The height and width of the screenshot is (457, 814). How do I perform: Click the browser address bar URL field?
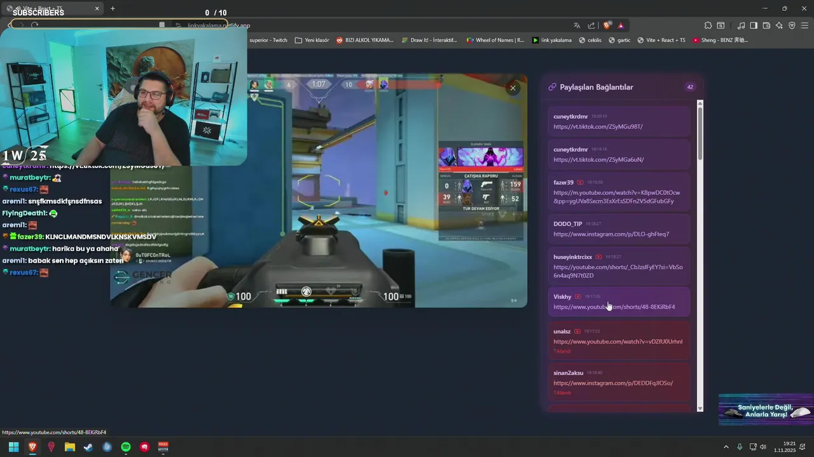coord(369,25)
